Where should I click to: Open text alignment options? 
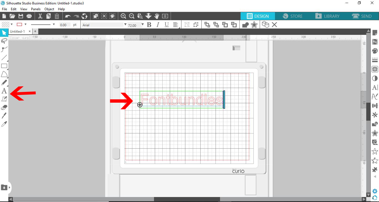tap(176, 25)
